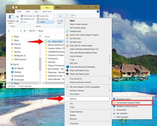The height and width of the screenshot is (126, 157).
Task: Open Send to submenu
Action: 88,99
